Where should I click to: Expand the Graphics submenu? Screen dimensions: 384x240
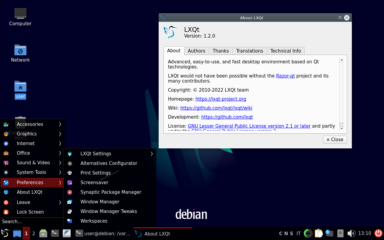[32, 134]
